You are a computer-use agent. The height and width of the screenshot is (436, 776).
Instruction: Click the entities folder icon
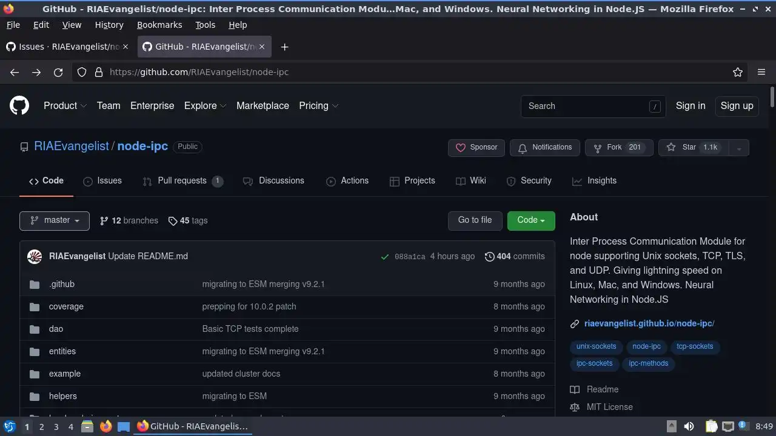pyautogui.click(x=35, y=351)
